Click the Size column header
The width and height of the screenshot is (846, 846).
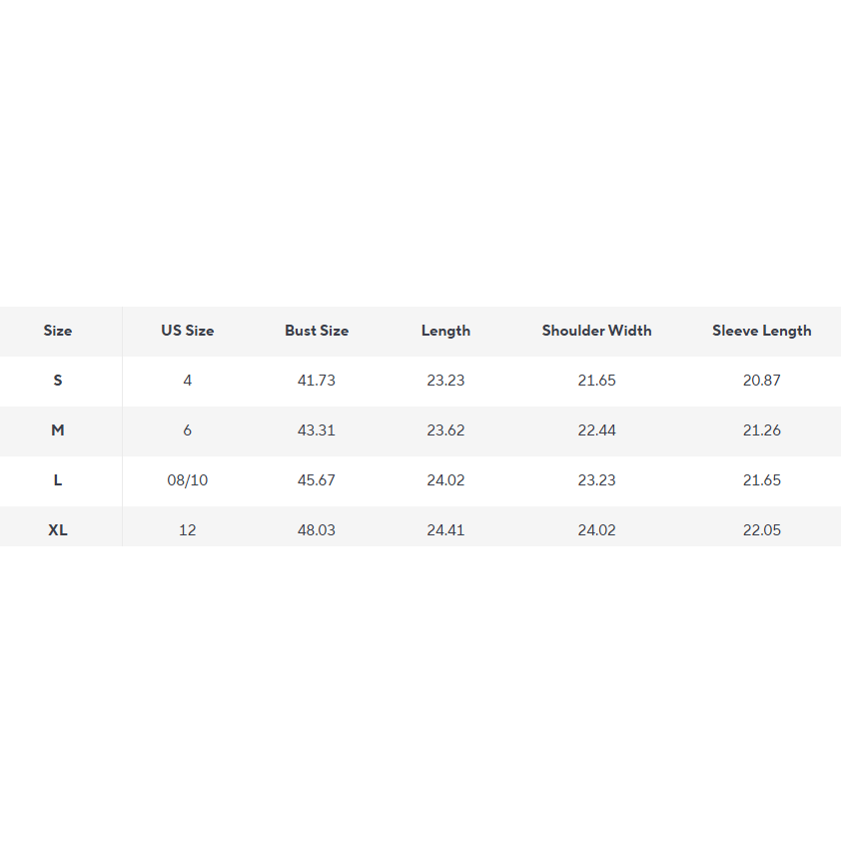point(58,331)
